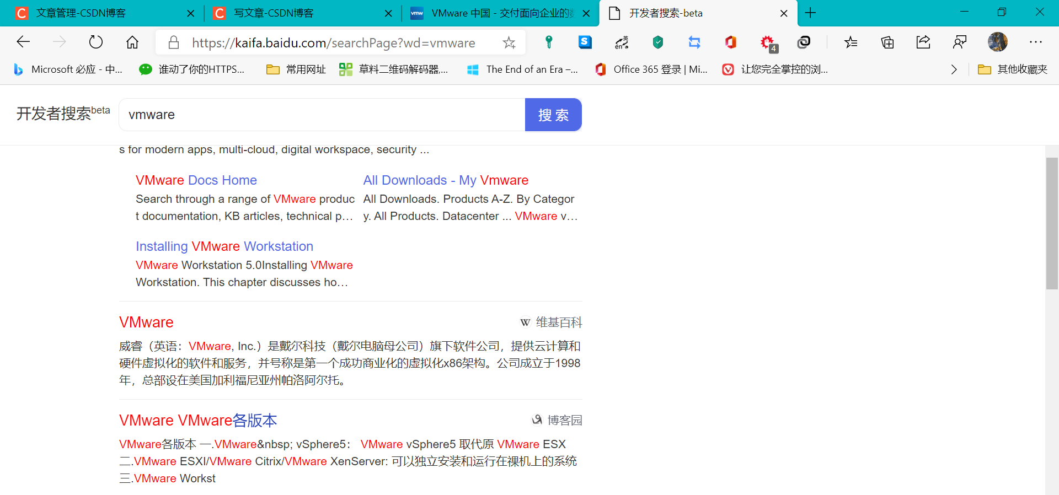This screenshot has height=495, width=1059.
Task: Open the feedback icon in toolbar
Action: coord(960,42)
